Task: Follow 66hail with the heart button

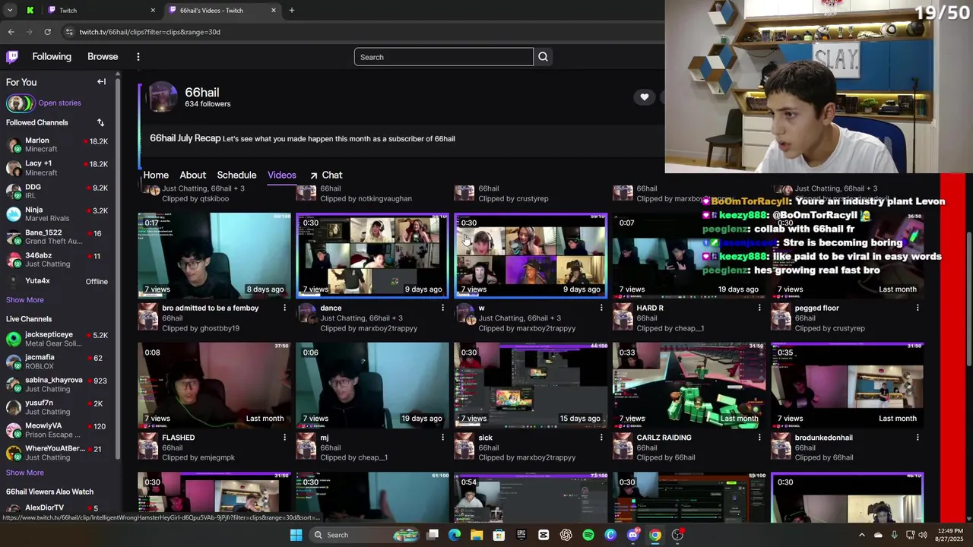Action: (644, 97)
